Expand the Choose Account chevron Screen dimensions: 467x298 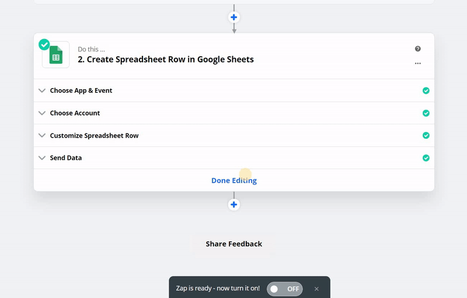click(x=41, y=113)
